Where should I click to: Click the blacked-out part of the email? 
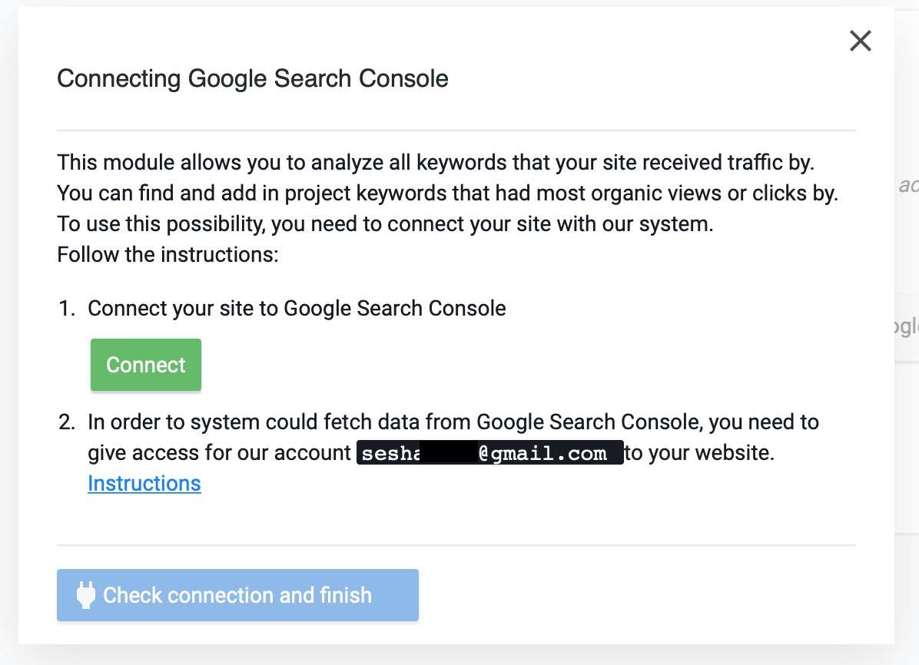(x=449, y=452)
